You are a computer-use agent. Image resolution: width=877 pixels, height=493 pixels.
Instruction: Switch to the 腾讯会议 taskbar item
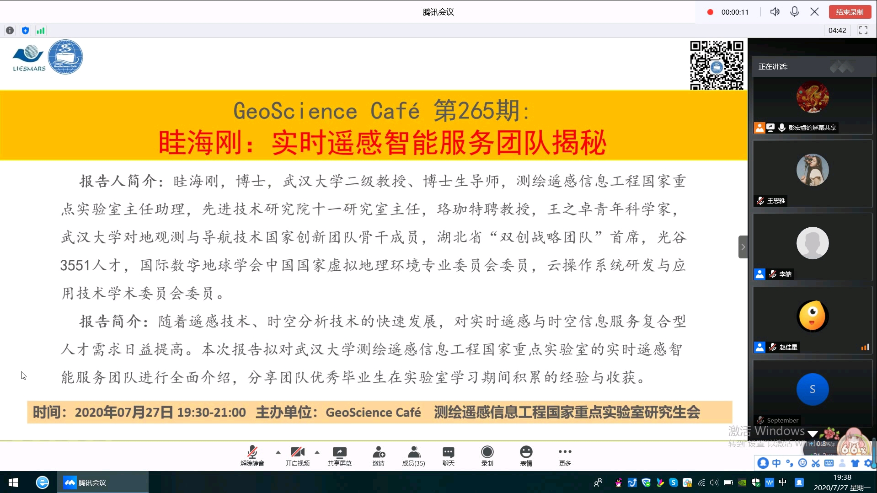point(103,482)
